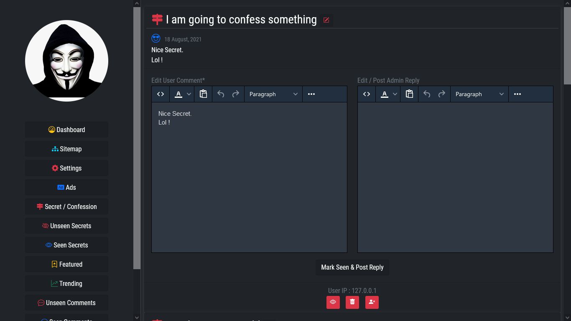This screenshot has height=321, width=571.
Task: Go to the Dashboard from the sidebar
Action: [66, 130]
